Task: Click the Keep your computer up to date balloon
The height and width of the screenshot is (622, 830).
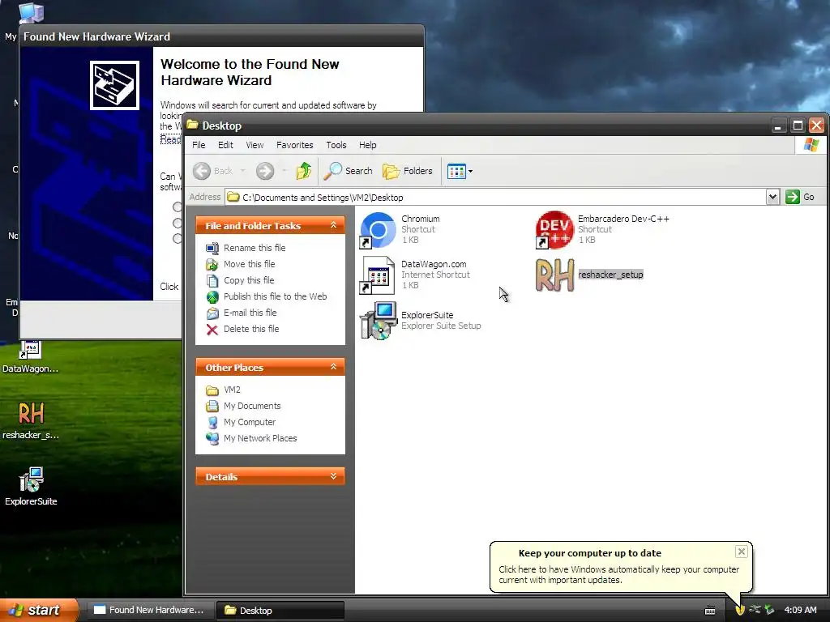Action: tap(620, 566)
